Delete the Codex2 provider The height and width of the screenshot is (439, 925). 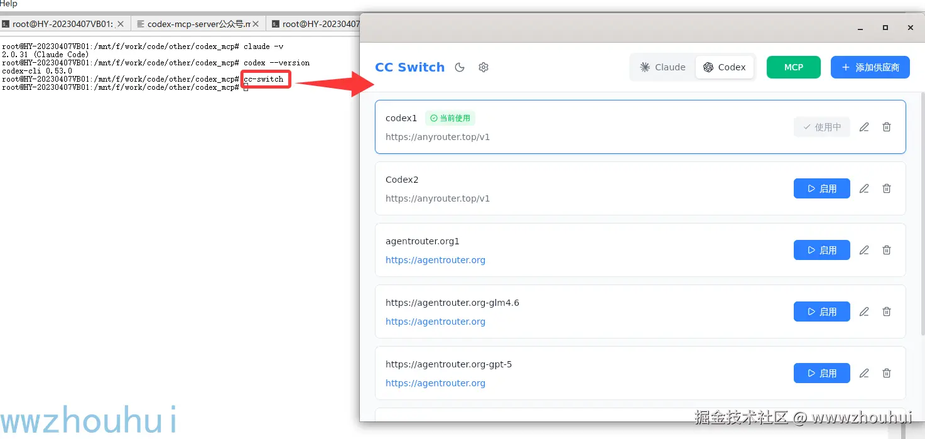(887, 188)
